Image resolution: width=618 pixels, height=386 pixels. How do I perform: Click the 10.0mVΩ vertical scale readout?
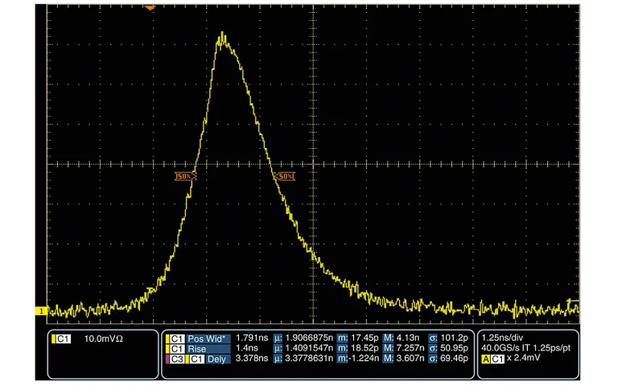coord(104,339)
